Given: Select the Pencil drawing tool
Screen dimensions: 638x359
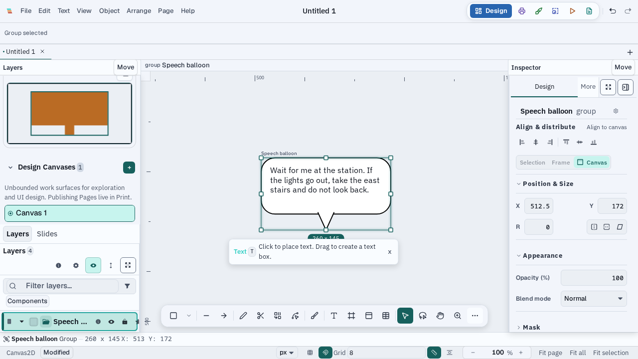Looking at the screenshot, I should (x=243, y=316).
